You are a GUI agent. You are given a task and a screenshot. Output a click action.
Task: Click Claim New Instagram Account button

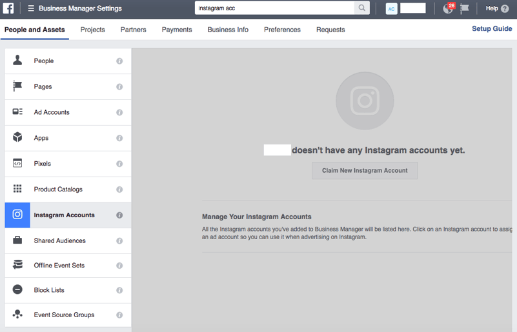pyautogui.click(x=365, y=170)
